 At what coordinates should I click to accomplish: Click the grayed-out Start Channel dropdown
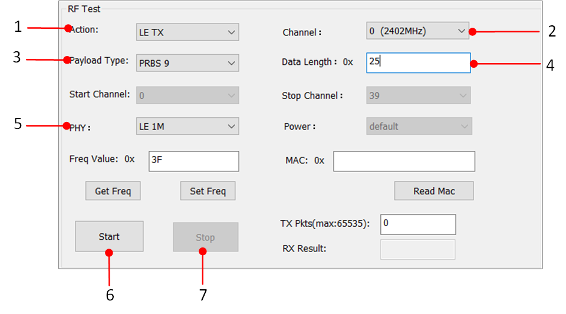(187, 95)
